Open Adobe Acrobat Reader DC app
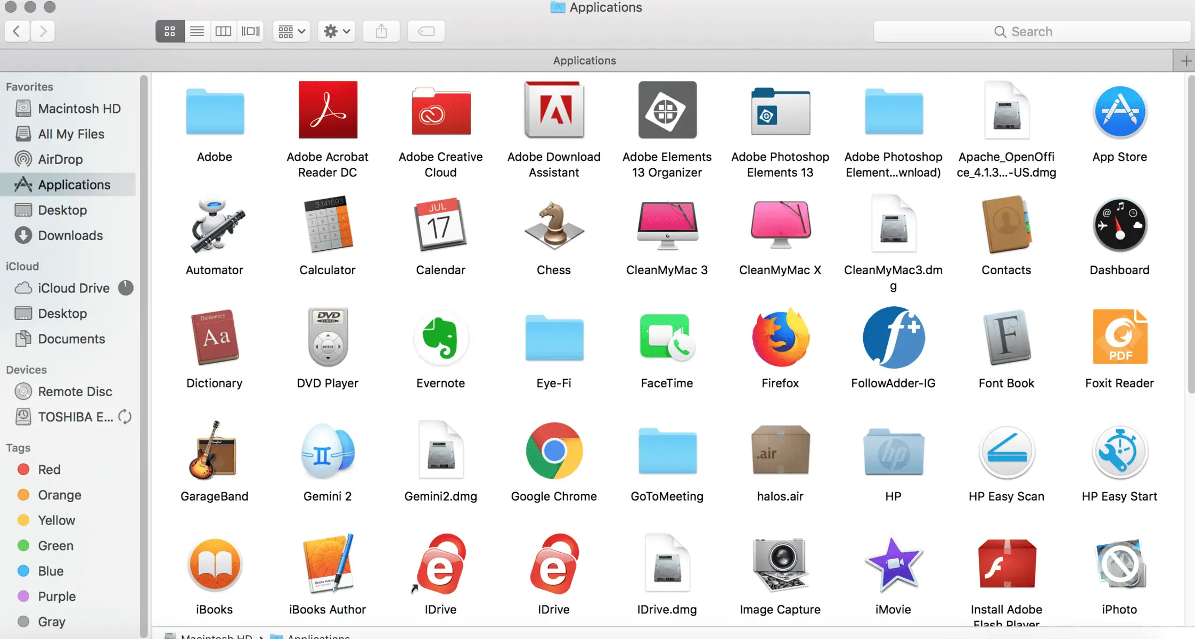Image resolution: width=1195 pixels, height=639 pixels. 328,110
